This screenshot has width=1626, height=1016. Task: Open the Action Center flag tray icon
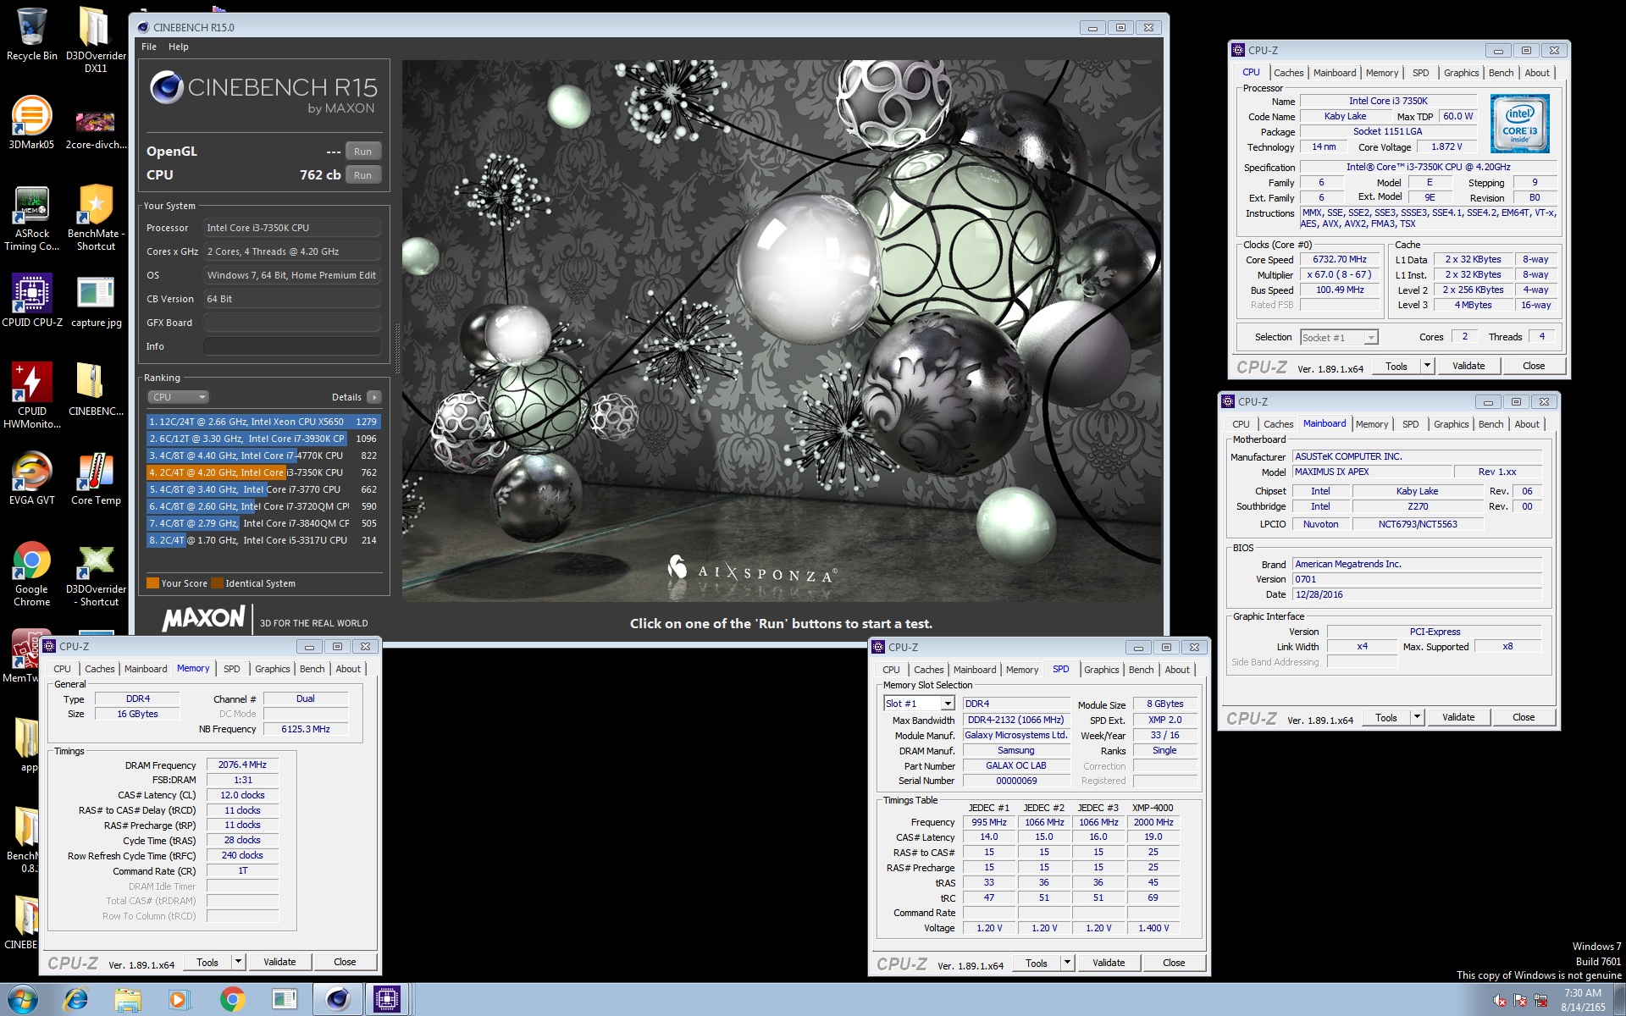[1520, 1000]
